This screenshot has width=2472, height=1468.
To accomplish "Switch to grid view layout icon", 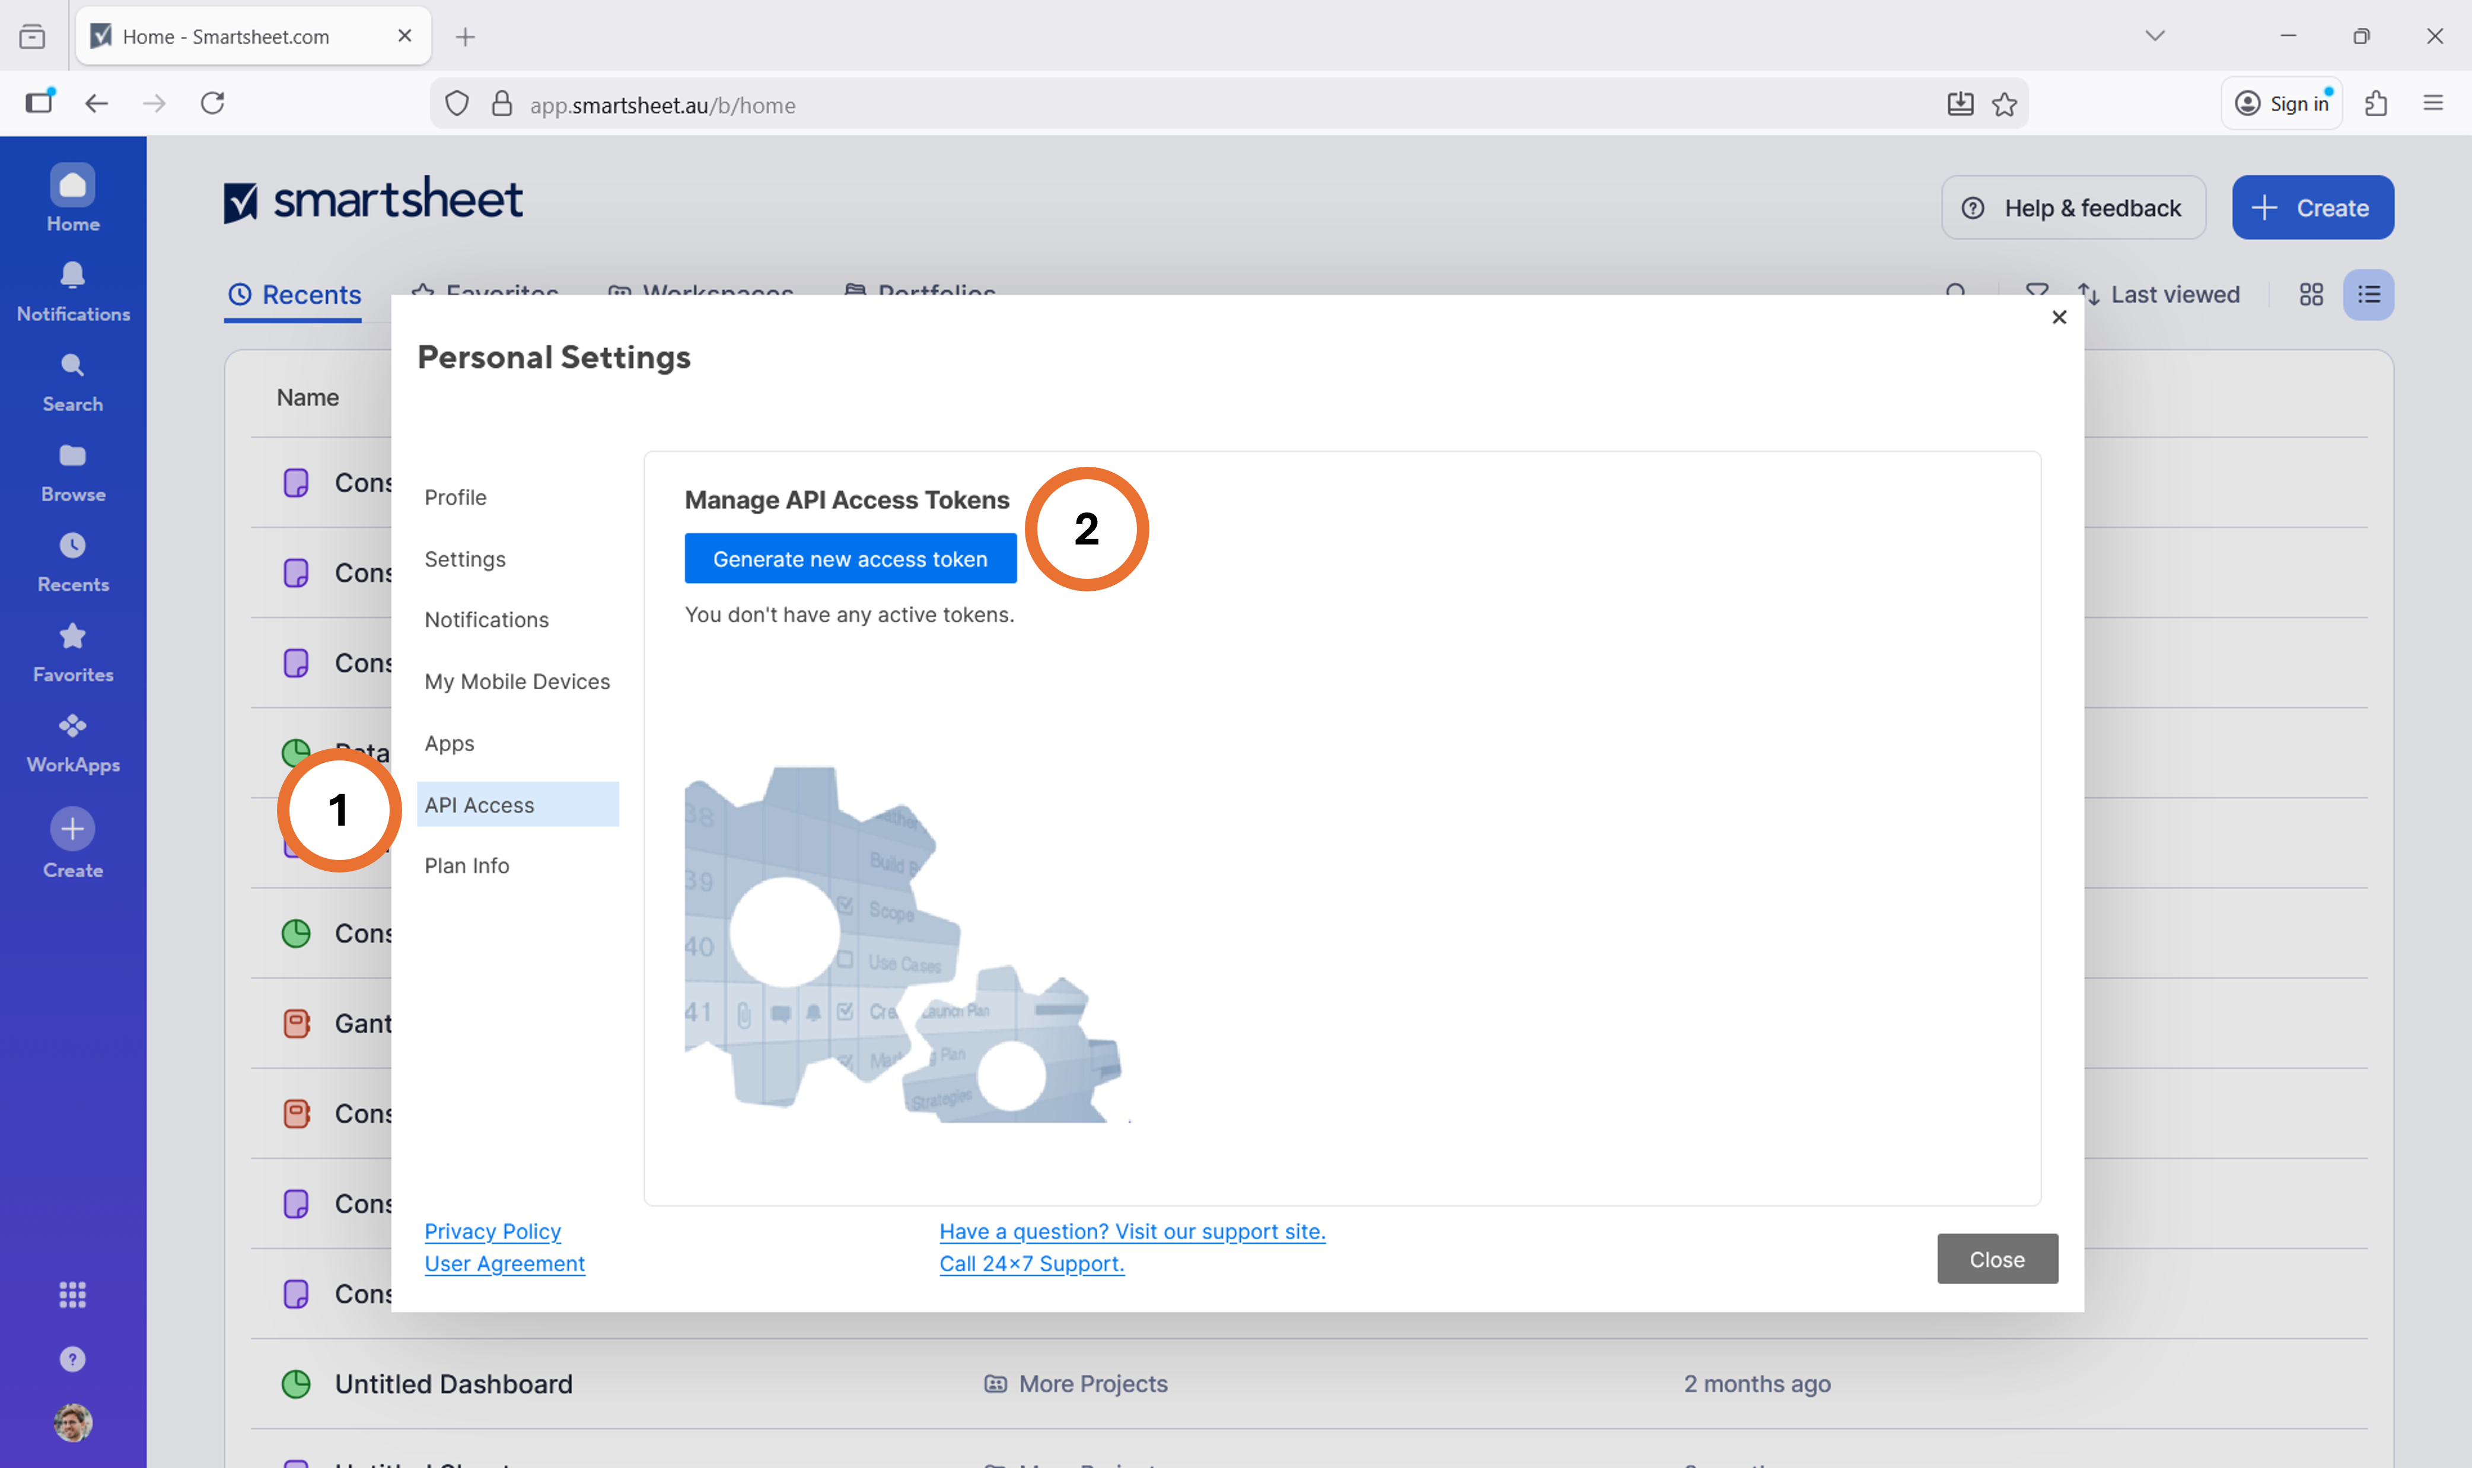I will coord(2311,295).
